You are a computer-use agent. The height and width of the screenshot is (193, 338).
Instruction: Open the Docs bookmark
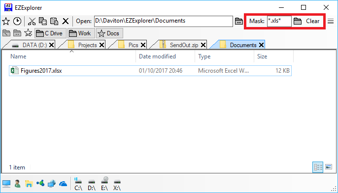point(109,33)
